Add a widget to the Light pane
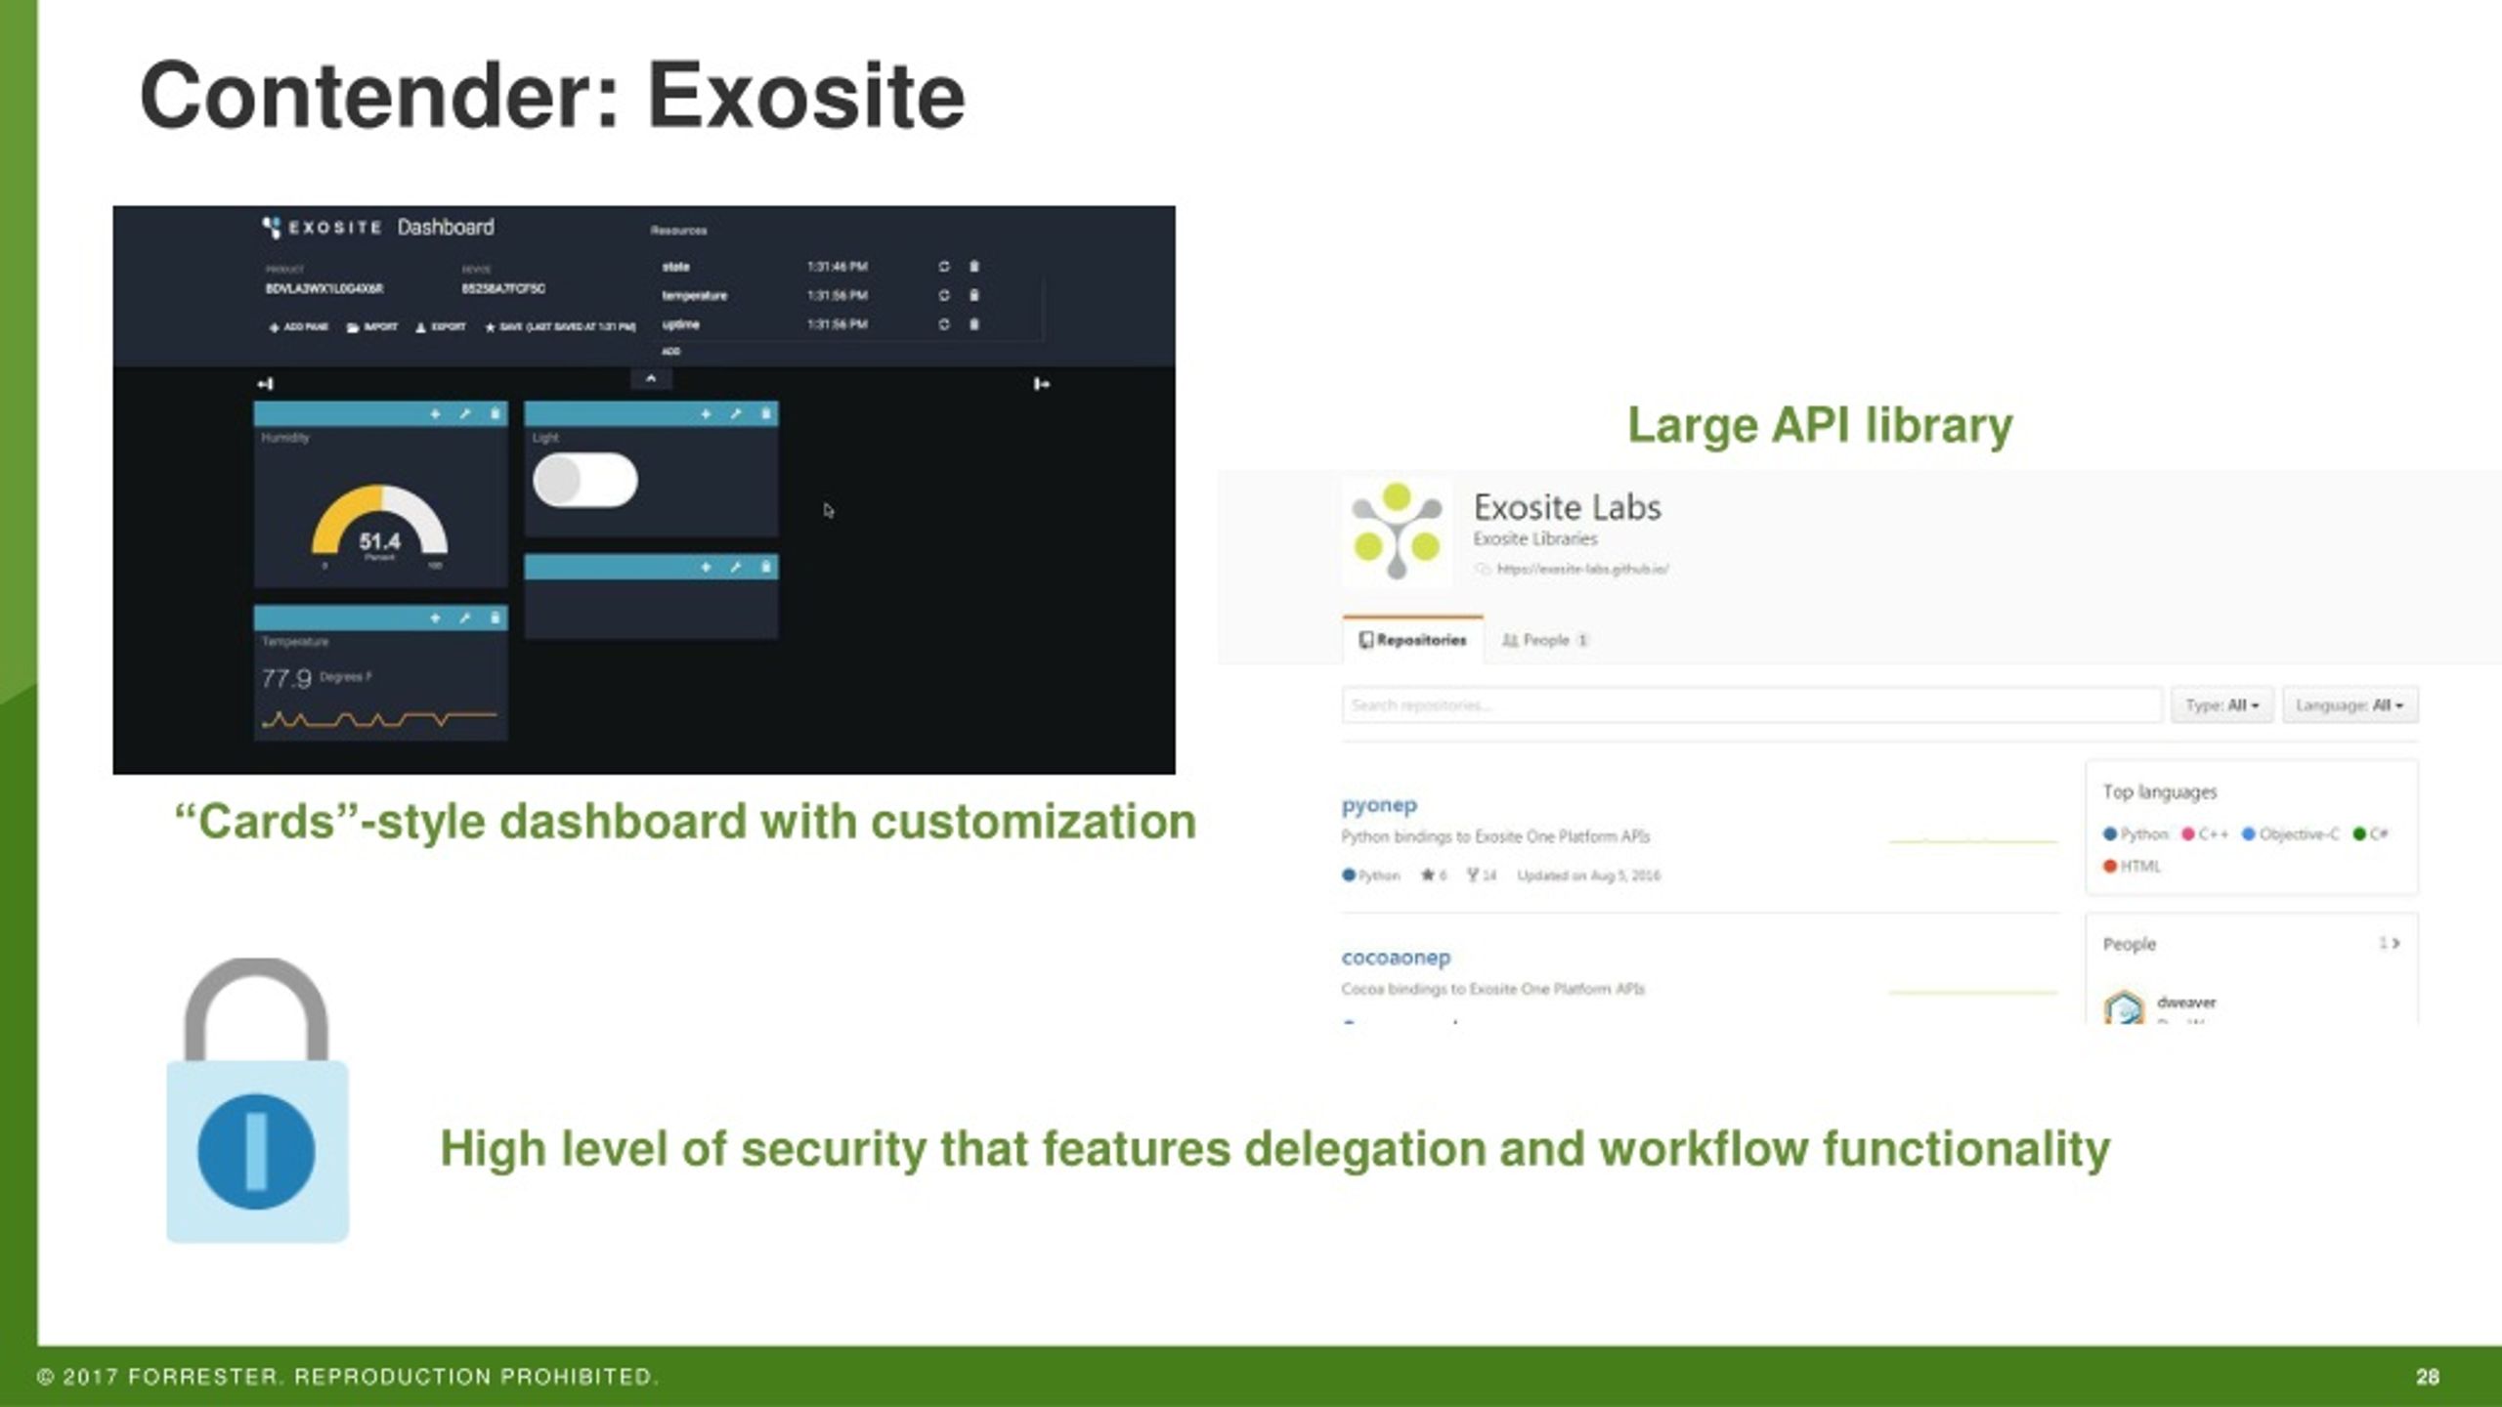 pyautogui.click(x=706, y=414)
